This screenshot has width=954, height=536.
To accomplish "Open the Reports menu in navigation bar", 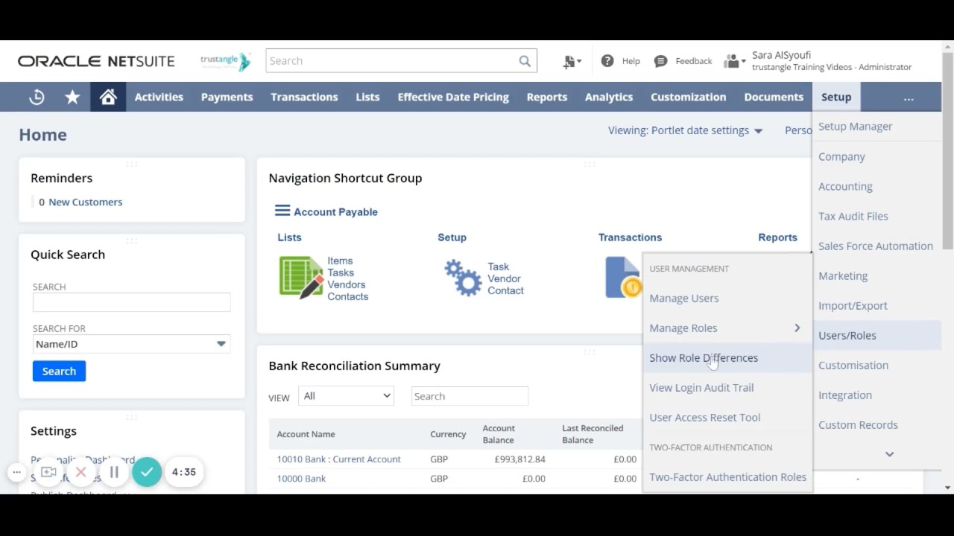I will 547,97.
